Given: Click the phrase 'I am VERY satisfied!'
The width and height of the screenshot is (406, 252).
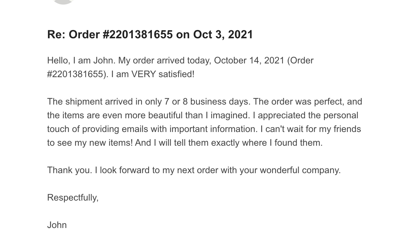Looking at the screenshot, I should click(x=153, y=74).
